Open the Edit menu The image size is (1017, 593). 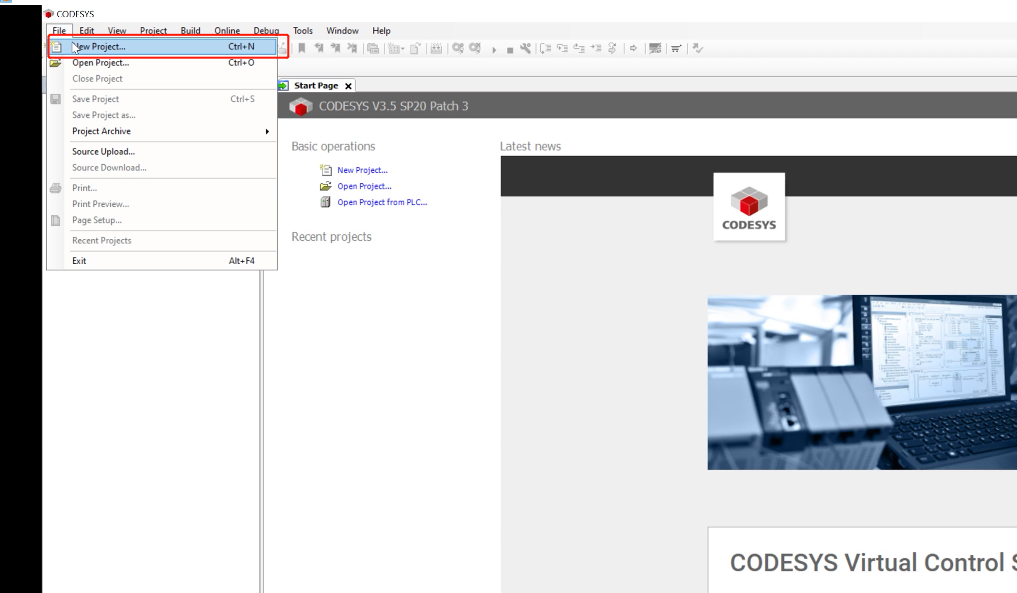[86, 30]
